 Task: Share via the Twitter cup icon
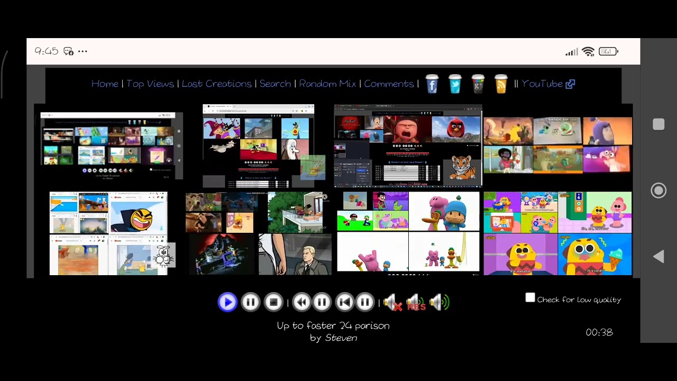point(455,84)
